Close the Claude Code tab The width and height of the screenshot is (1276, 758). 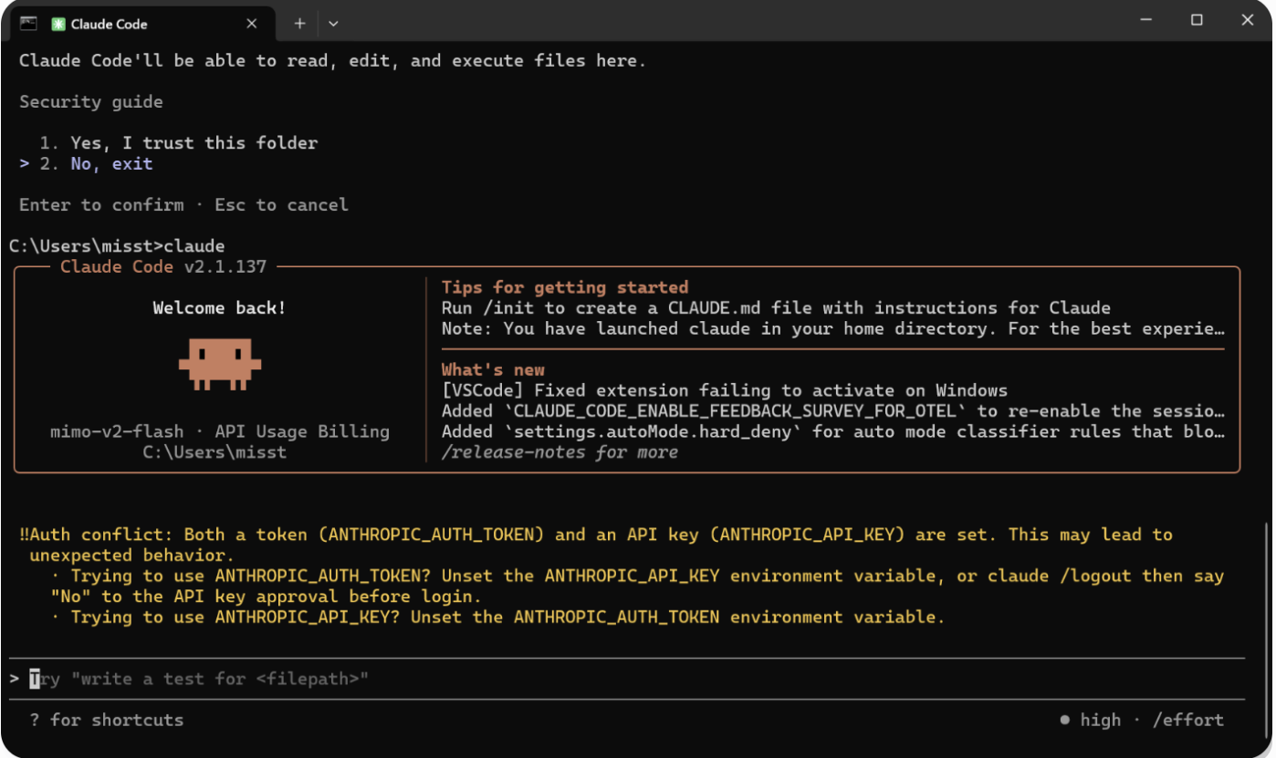(252, 24)
